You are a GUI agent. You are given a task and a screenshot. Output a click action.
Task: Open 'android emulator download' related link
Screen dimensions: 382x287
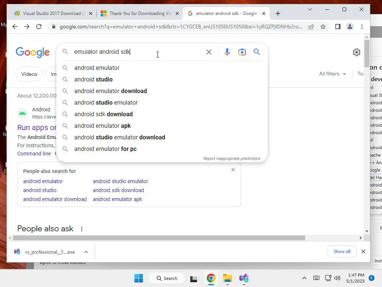coord(55,199)
